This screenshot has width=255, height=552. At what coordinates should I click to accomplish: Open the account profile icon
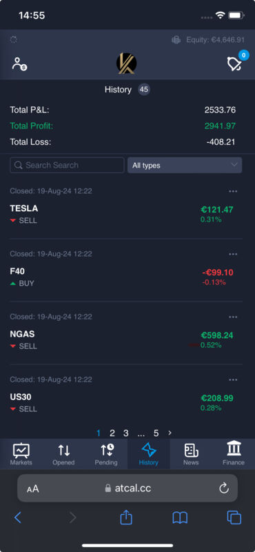pos(20,64)
